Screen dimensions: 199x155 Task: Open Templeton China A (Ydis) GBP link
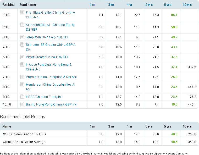pyautogui.click(x=48, y=37)
